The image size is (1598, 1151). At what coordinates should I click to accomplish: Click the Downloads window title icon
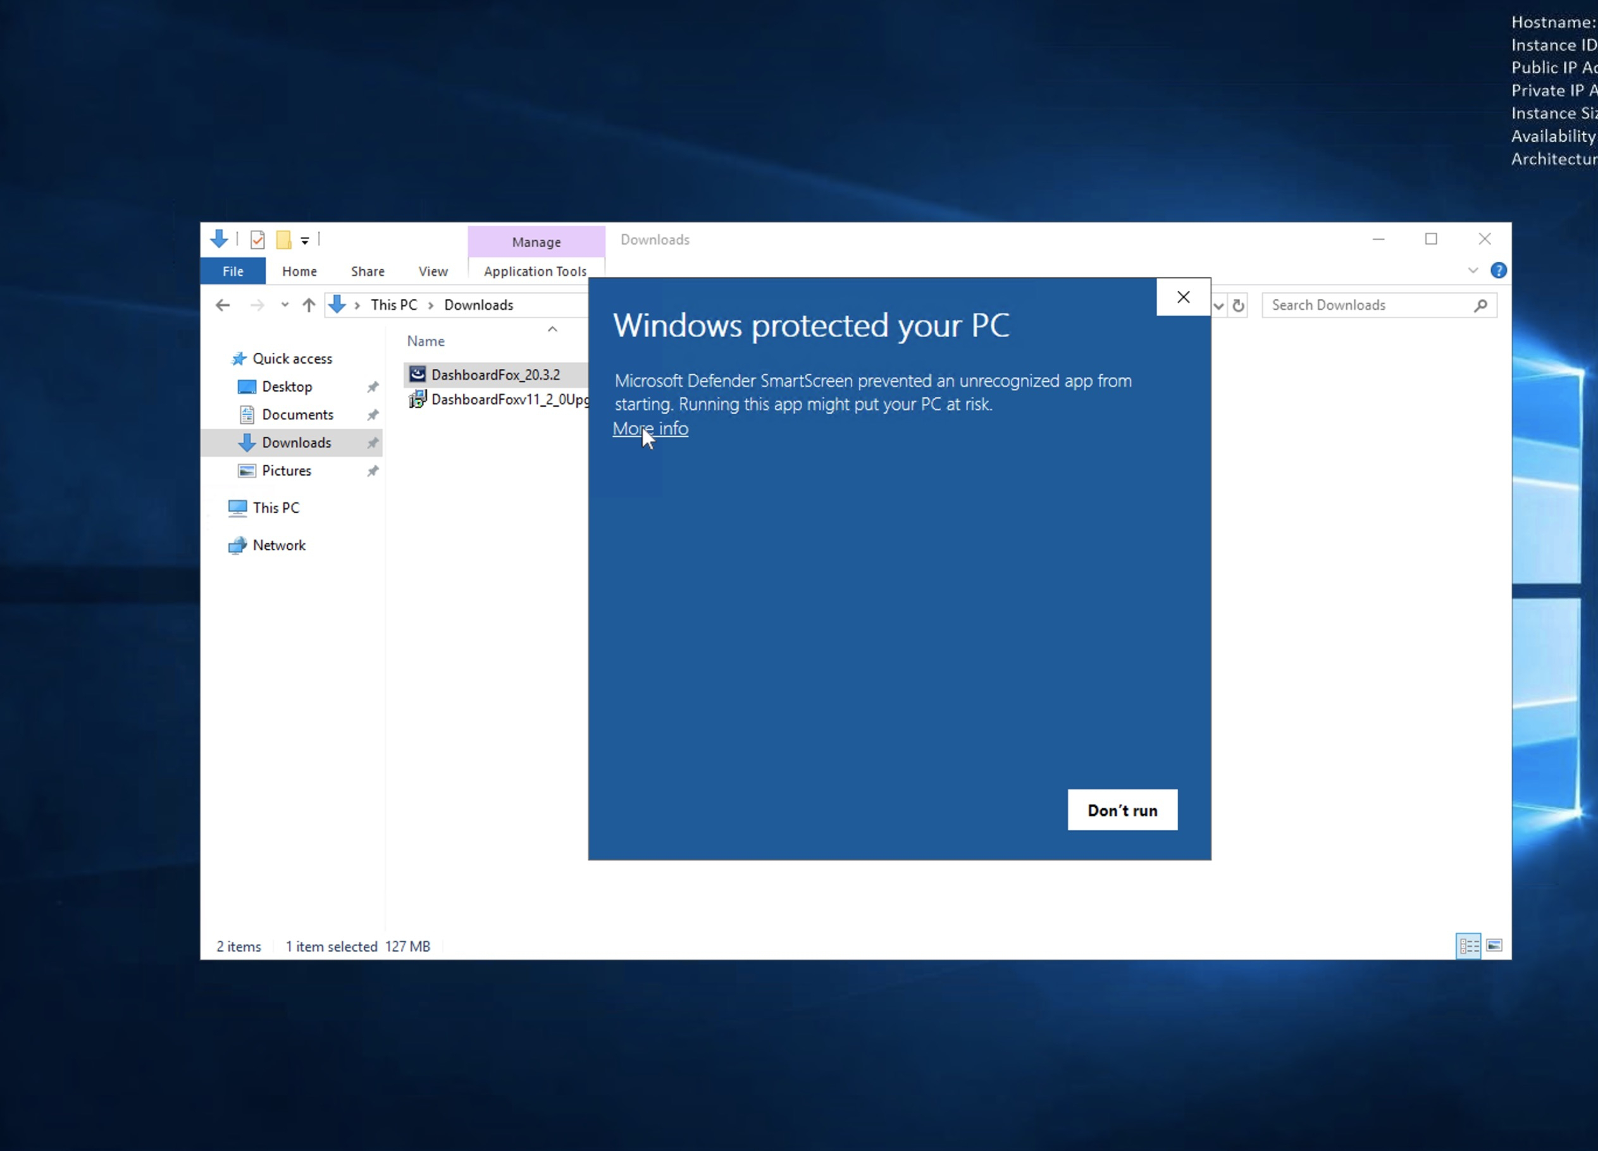[x=219, y=240]
